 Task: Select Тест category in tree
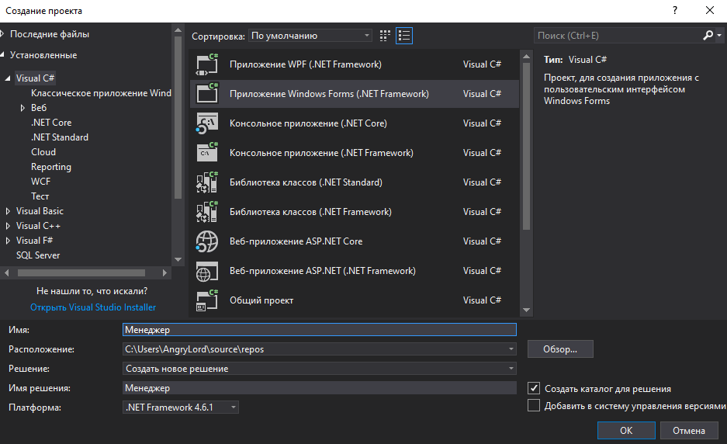40,196
